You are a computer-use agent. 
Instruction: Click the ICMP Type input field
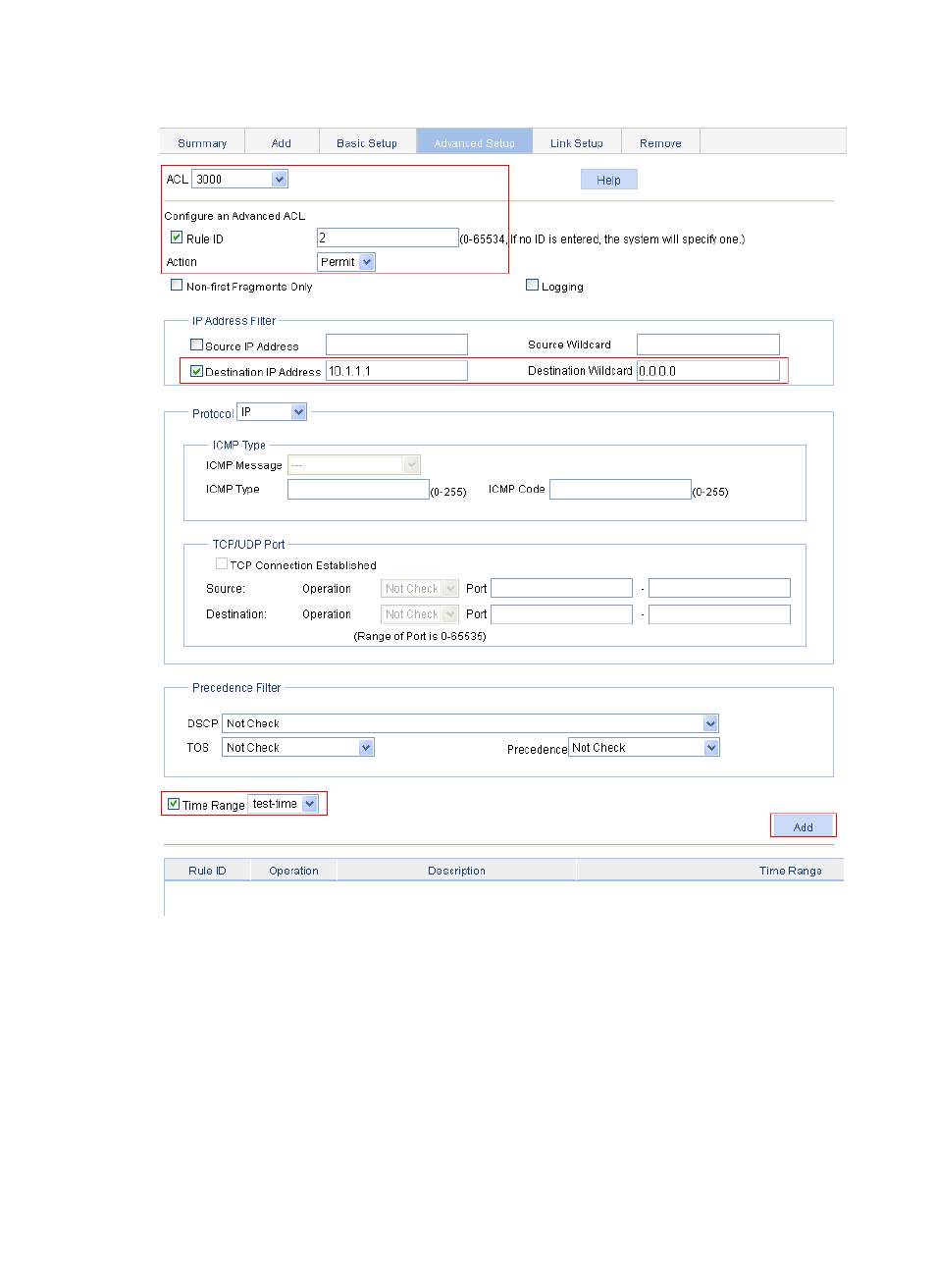(x=358, y=489)
